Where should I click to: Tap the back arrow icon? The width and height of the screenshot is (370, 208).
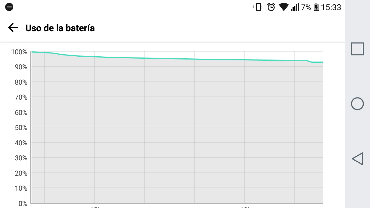(x=13, y=28)
